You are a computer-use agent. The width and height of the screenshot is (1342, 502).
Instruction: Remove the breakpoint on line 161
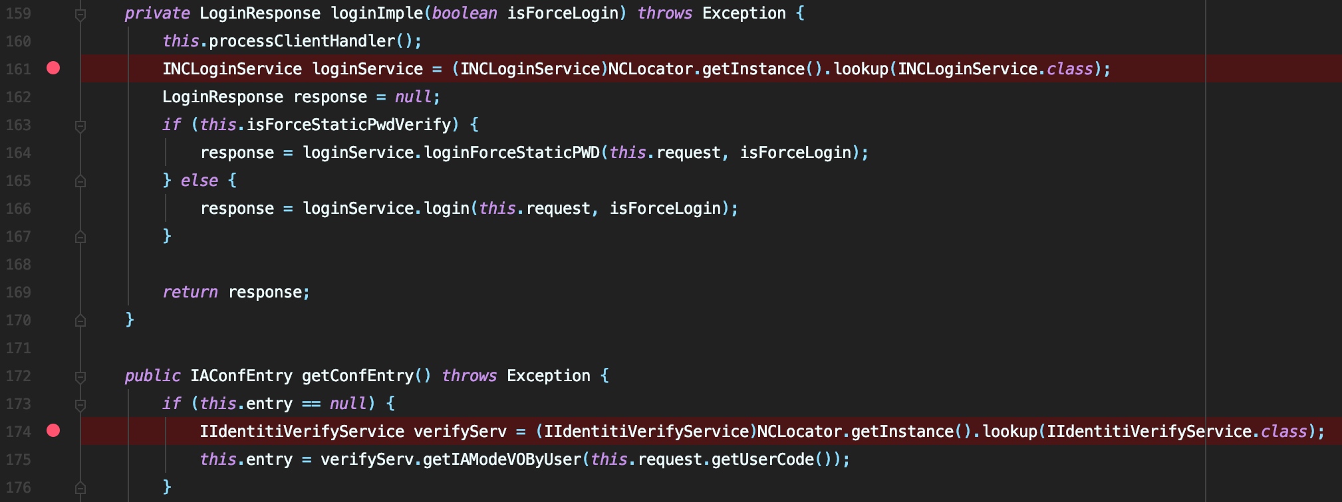click(53, 68)
